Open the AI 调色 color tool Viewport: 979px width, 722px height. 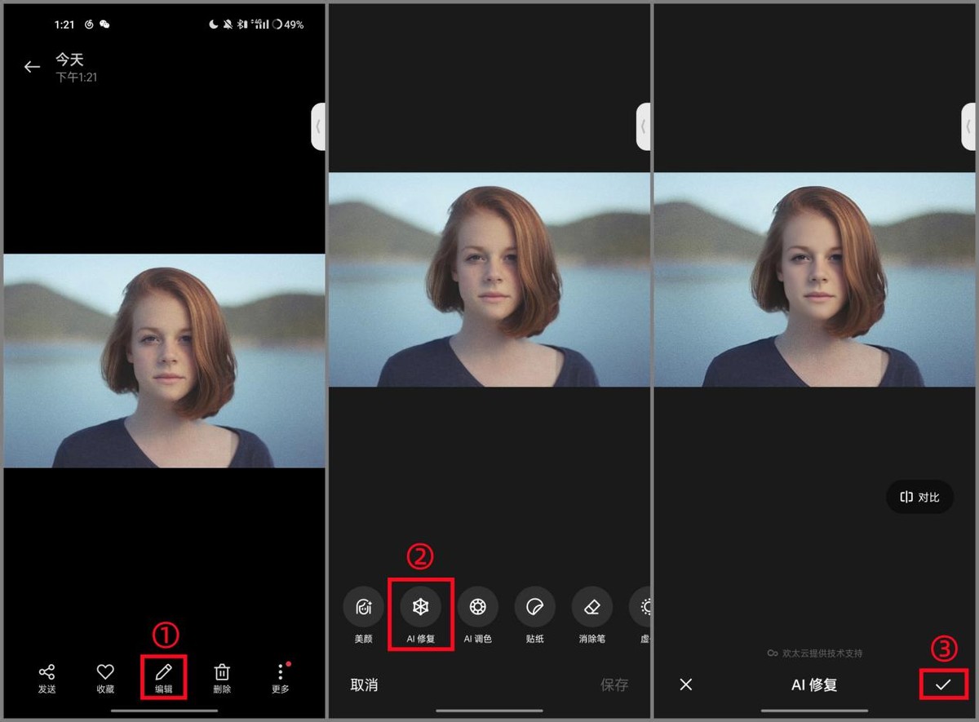click(477, 613)
